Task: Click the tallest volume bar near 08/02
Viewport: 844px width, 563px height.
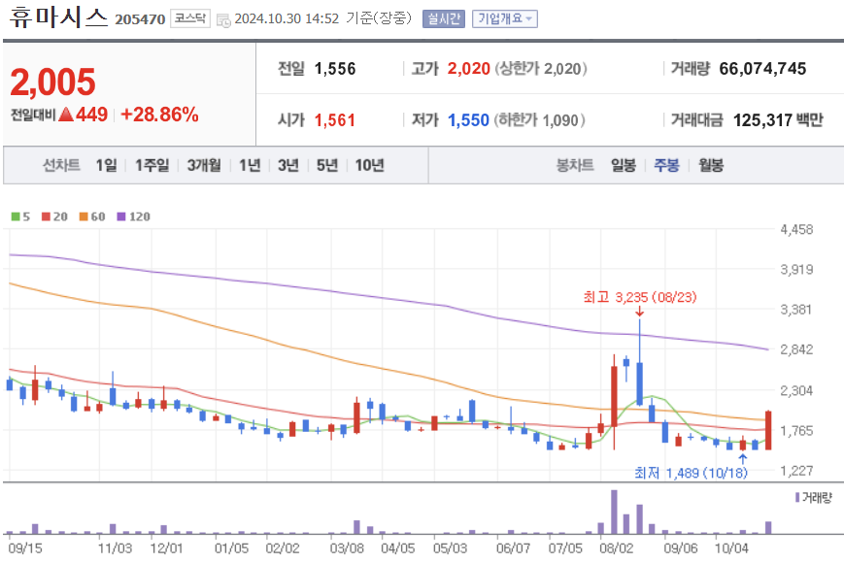Action: pyautogui.click(x=614, y=512)
